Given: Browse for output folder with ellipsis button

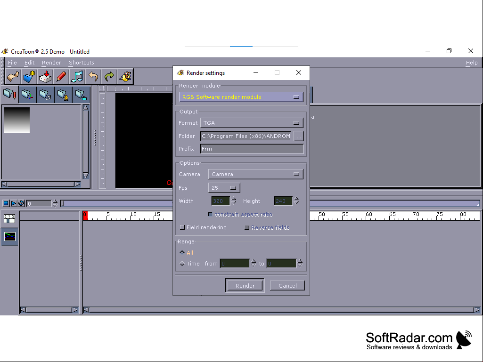Looking at the screenshot, I should (x=298, y=136).
